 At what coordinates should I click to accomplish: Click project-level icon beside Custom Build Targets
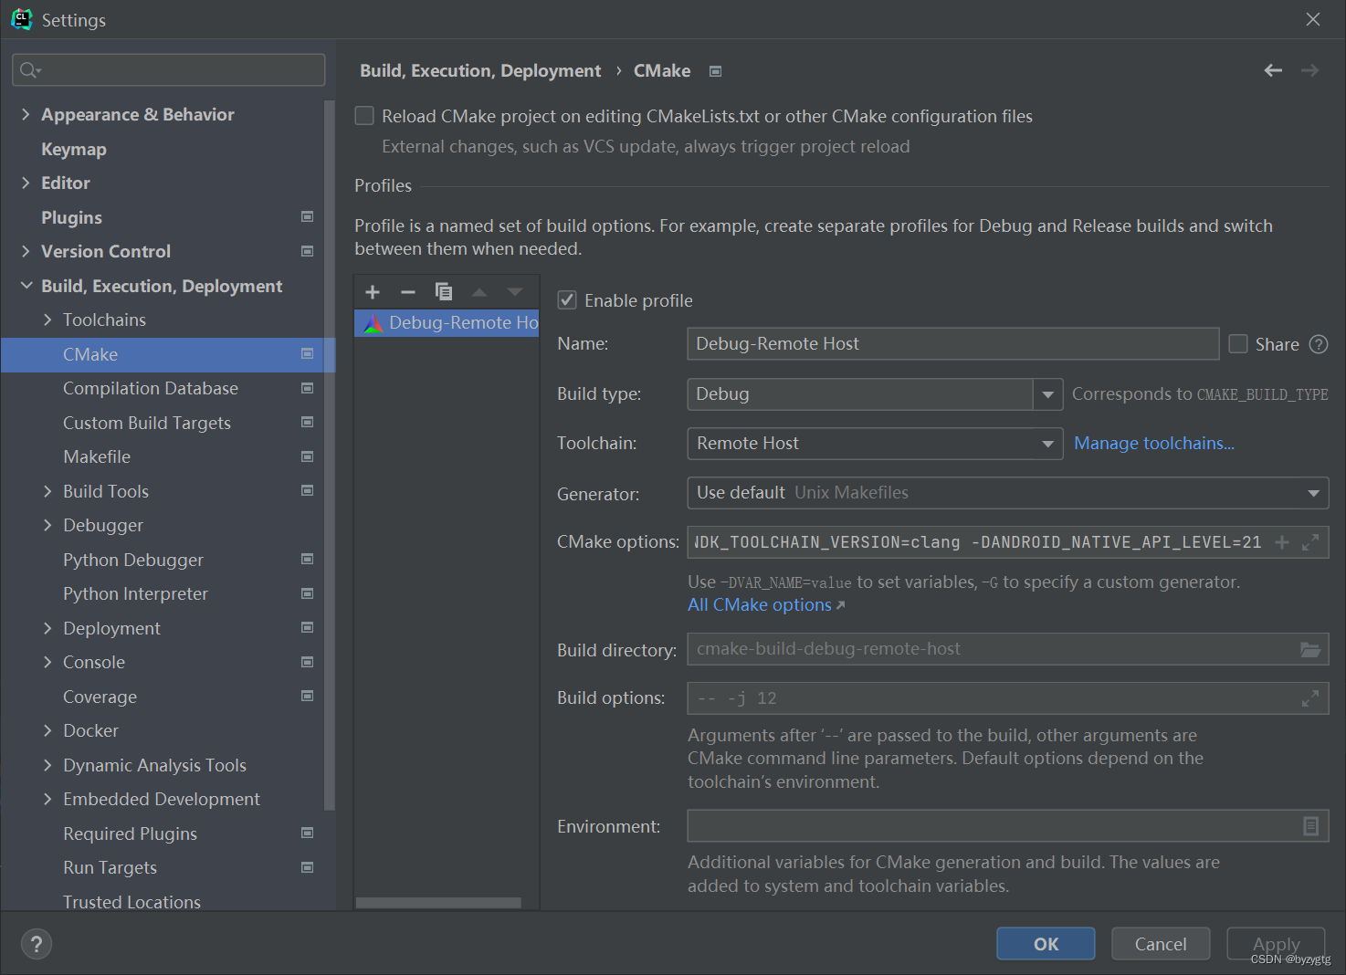coord(308,423)
